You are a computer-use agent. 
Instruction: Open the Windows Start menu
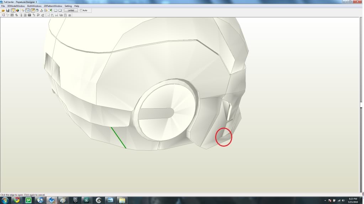pyautogui.click(x=5, y=200)
